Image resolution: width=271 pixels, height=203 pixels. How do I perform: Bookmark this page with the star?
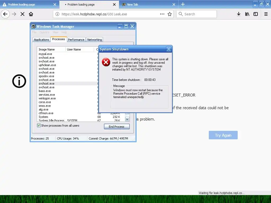point(170,14)
